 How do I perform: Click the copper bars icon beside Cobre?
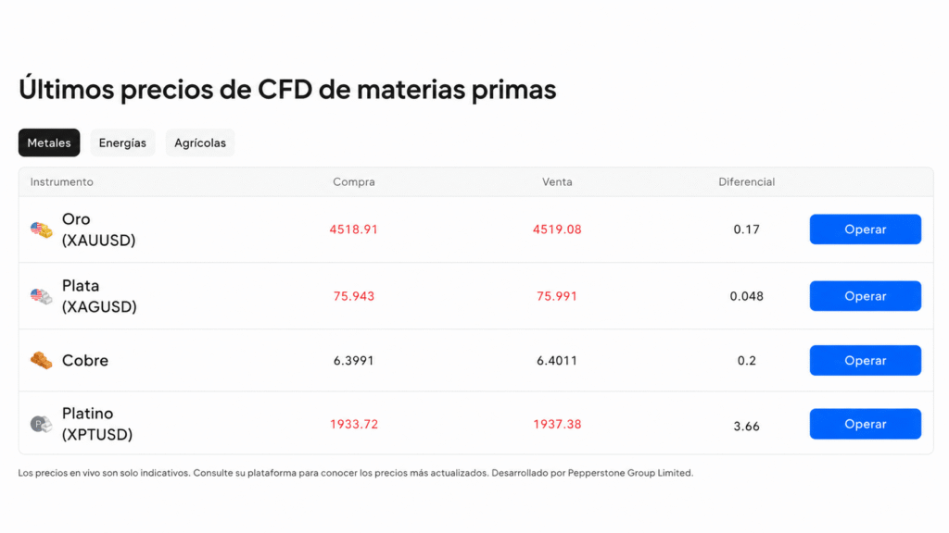pos(41,360)
